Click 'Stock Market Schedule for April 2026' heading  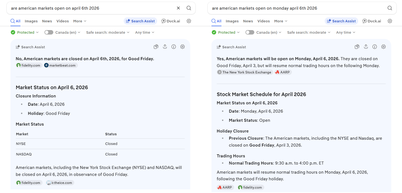coord(261,94)
